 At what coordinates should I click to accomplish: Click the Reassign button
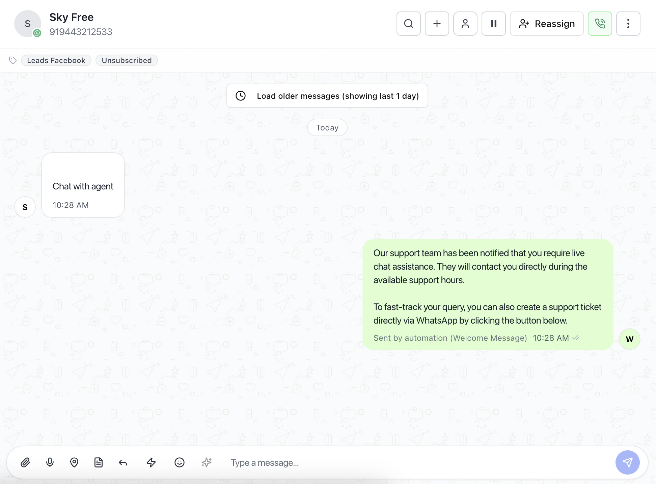(x=547, y=24)
